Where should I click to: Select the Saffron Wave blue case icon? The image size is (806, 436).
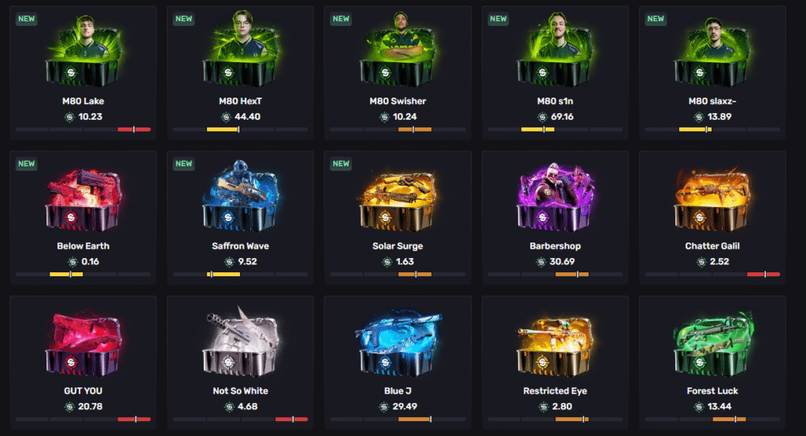(x=241, y=197)
